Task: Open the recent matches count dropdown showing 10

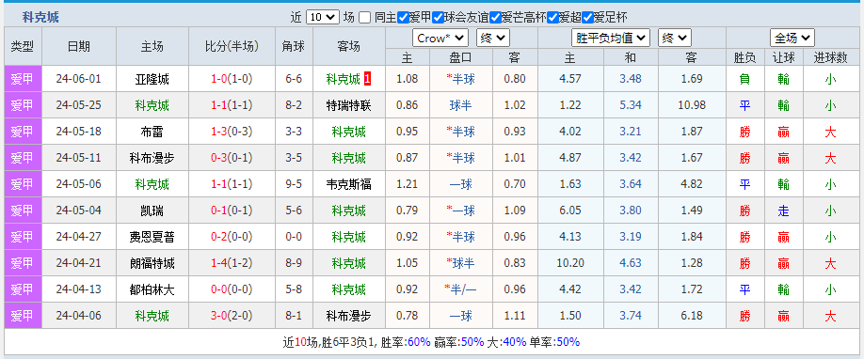Action: [322, 17]
